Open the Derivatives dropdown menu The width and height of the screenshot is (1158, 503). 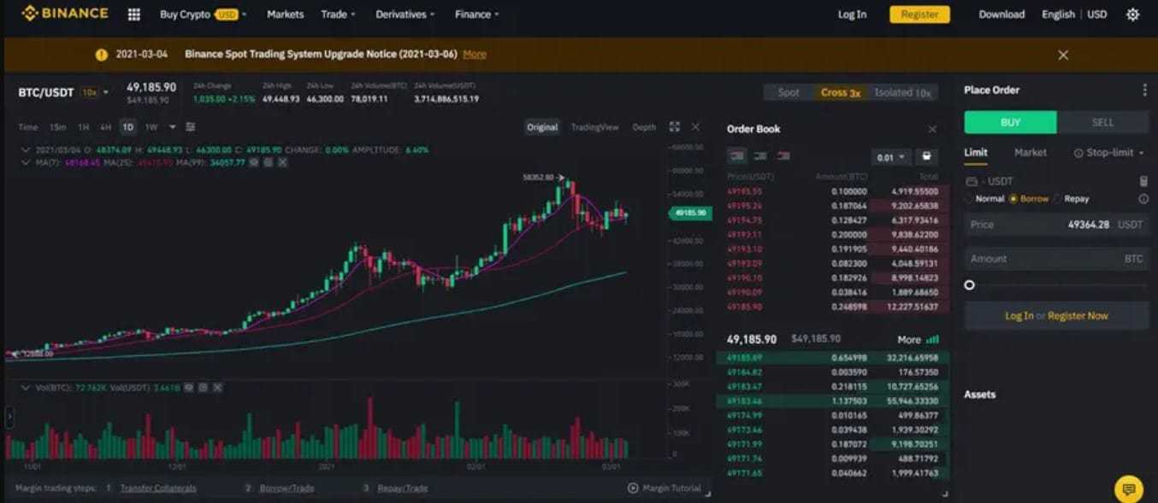(405, 15)
